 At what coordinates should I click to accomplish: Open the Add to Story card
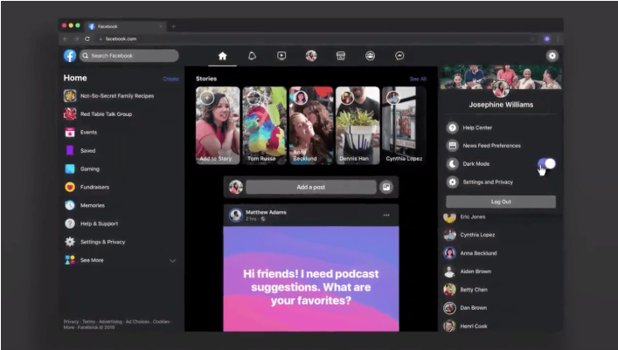(x=218, y=125)
